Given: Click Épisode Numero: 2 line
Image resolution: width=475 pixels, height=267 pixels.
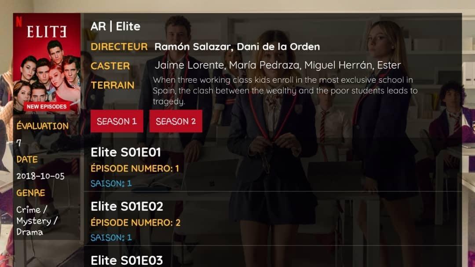Looking at the screenshot, I should (135, 223).
